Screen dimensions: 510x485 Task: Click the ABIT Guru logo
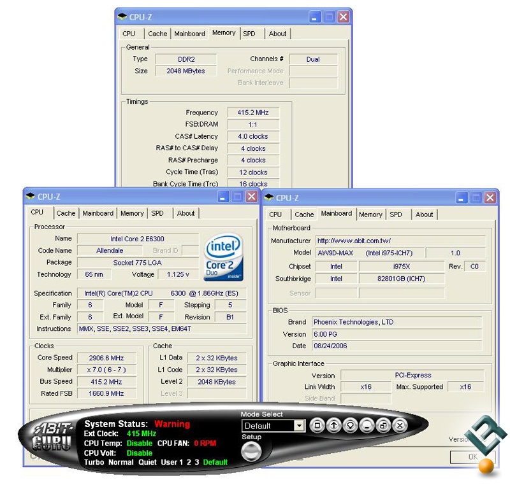coord(52,438)
